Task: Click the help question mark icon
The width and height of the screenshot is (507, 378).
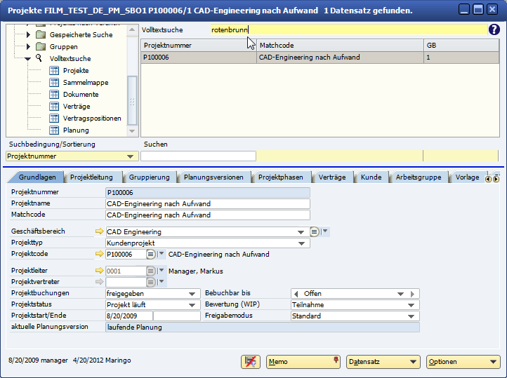Action: tap(494, 29)
